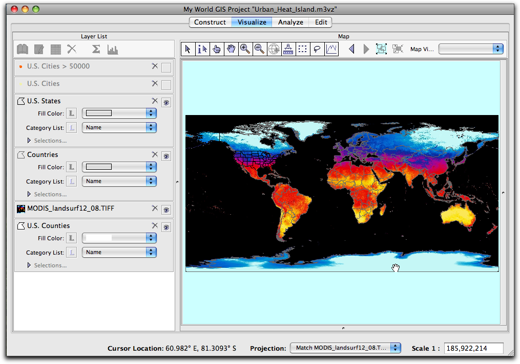Viewport: 520px width, 364px height.
Task: Open the Map View dropdown
Action: 470,49
